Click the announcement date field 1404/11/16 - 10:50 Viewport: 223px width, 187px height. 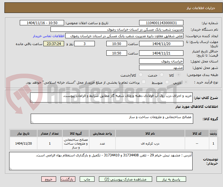42,23
